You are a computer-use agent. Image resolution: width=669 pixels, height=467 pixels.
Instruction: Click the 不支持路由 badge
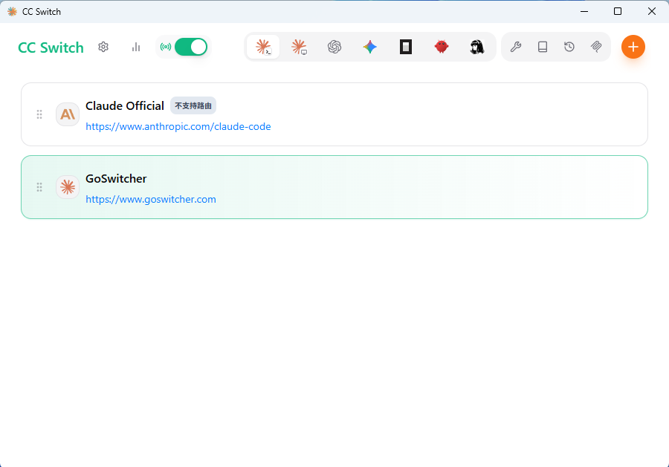[x=193, y=105]
